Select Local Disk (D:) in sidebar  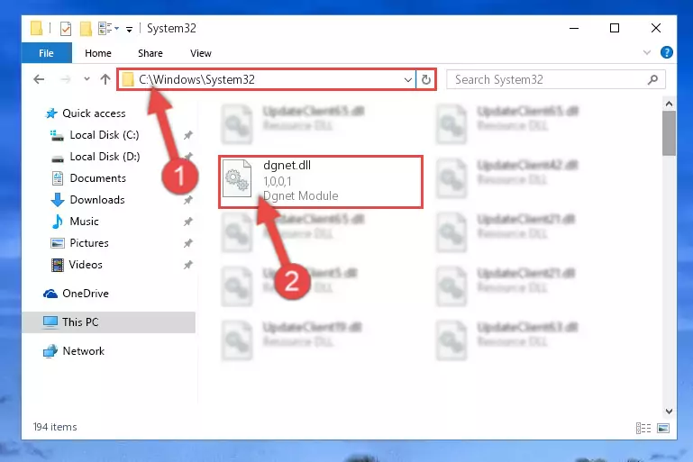click(x=105, y=157)
